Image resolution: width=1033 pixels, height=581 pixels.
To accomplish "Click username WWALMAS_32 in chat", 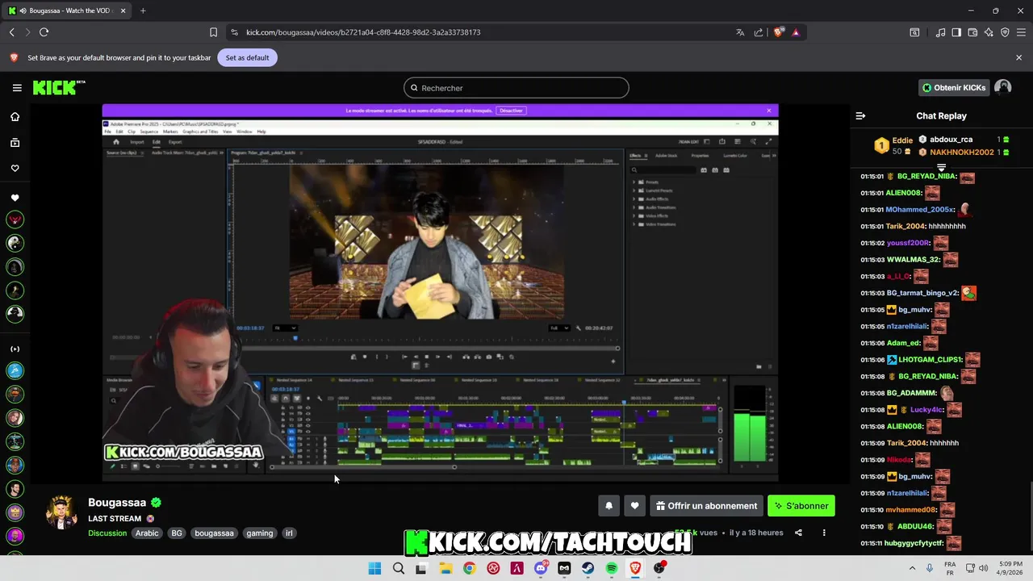I will click(x=913, y=260).
